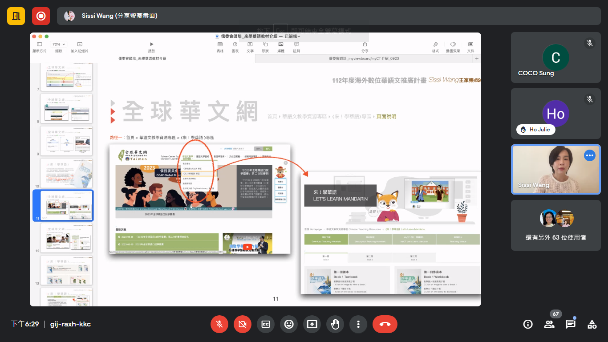Turn on closed captions

coord(266,324)
